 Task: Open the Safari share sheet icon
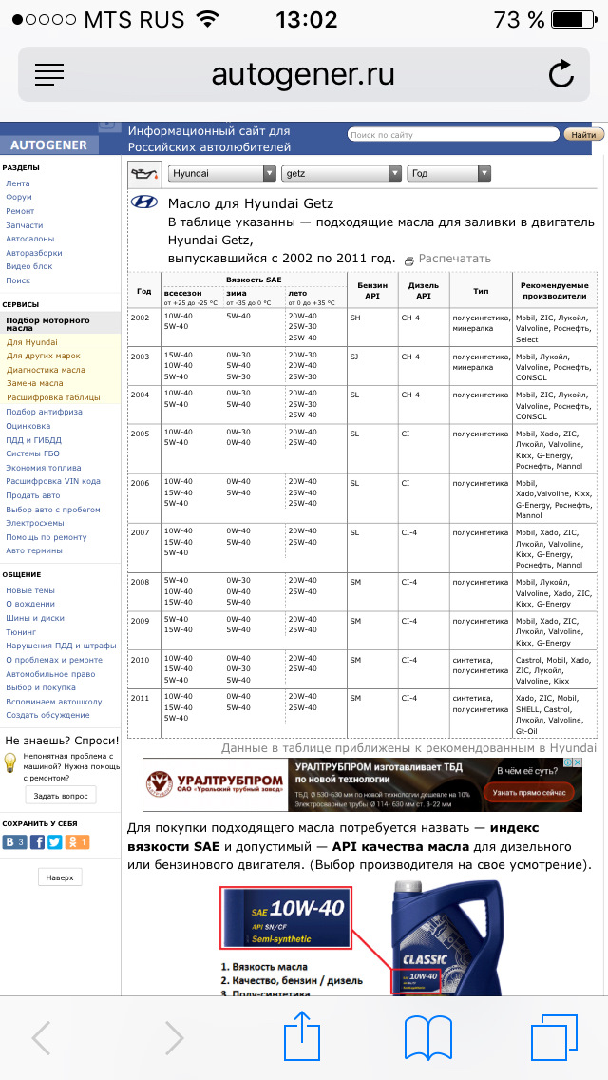click(x=304, y=1035)
